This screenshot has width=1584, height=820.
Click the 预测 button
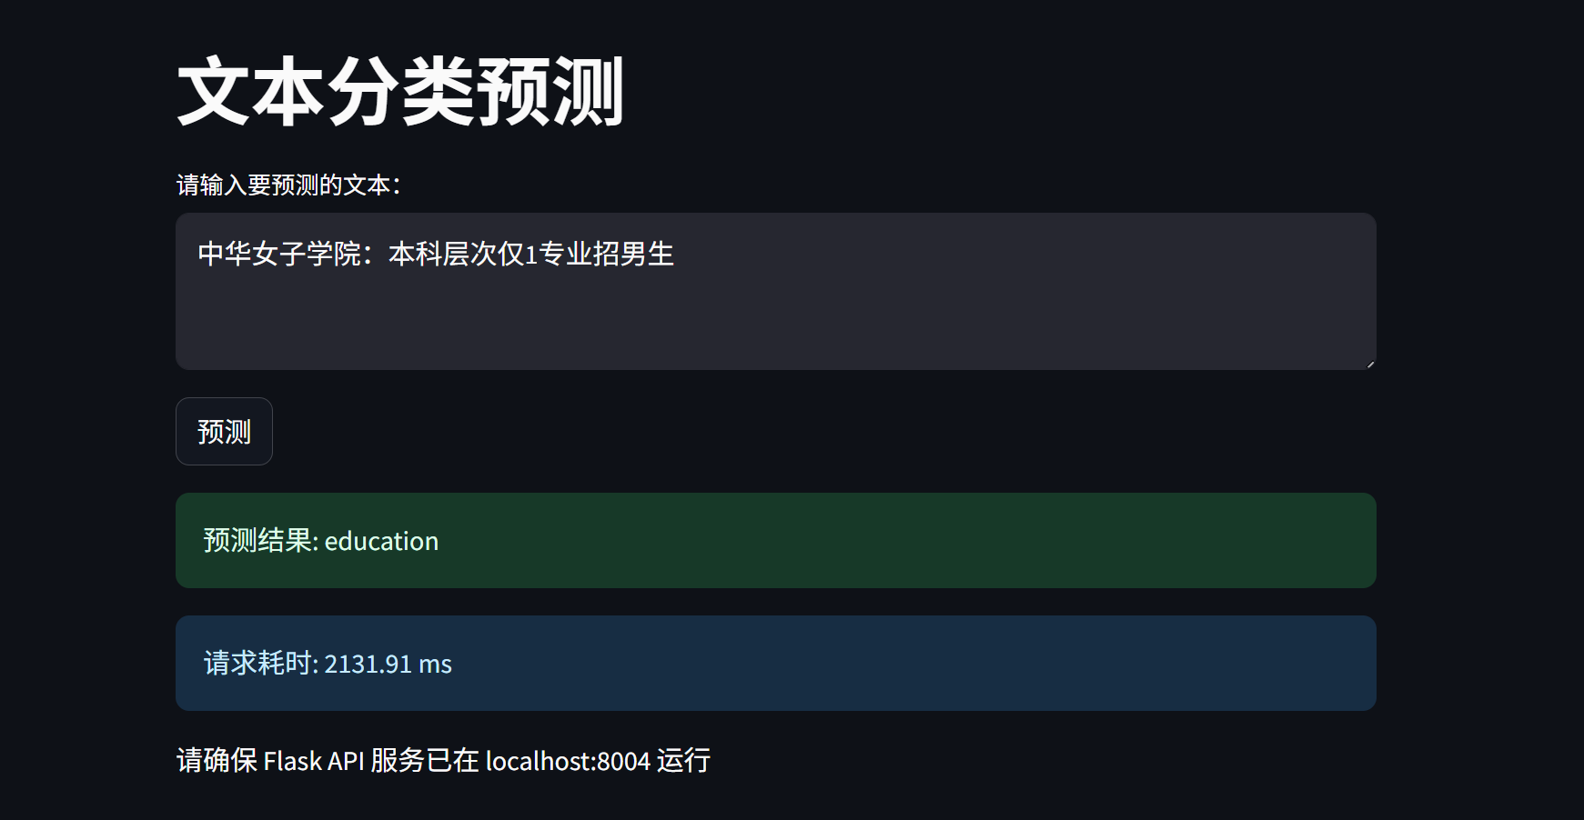point(224,432)
